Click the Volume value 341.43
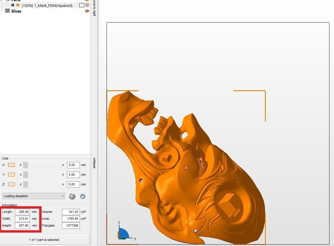The width and height of the screenshot is (334, 246). [x=71, y=212]
